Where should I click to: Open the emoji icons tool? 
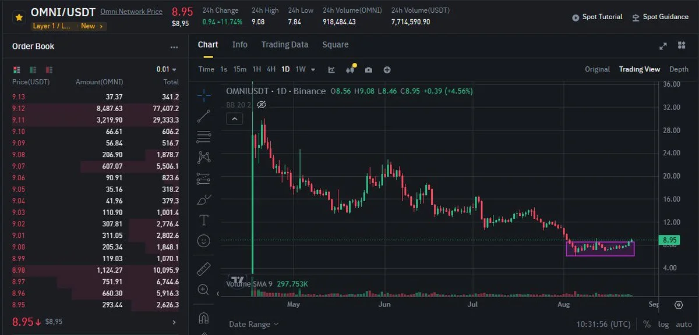click(204, 240)
